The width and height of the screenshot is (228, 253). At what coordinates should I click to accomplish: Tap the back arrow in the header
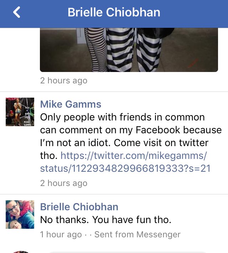pyautogui.click(x=17, y=12)
